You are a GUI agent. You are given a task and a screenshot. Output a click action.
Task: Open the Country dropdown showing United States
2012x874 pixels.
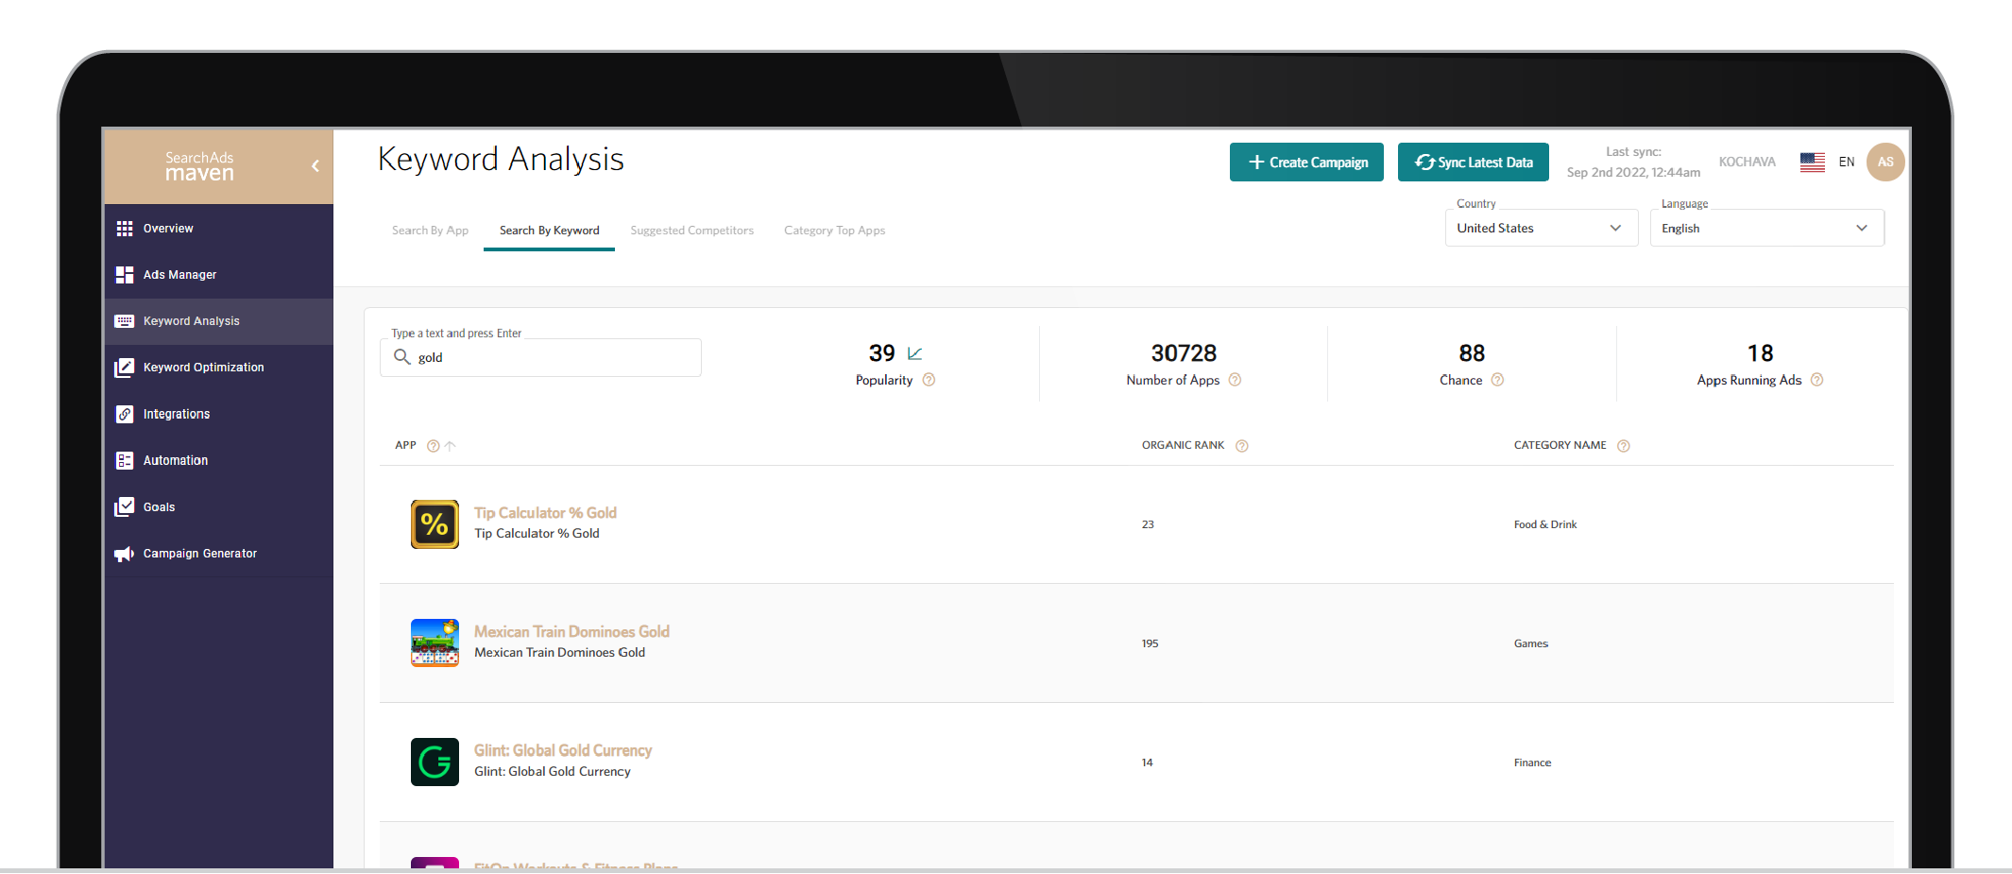tap(1541, 229)
